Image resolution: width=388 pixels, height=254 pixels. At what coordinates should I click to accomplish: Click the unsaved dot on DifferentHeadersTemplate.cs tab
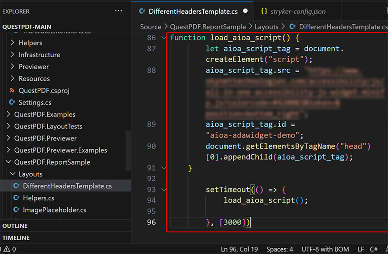click(245, 11)
